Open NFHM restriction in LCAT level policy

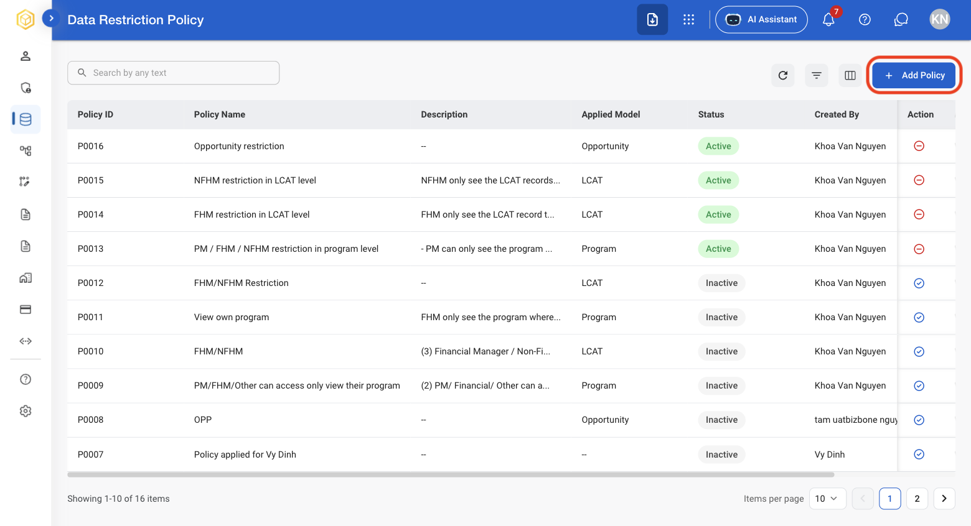(255, 180)
